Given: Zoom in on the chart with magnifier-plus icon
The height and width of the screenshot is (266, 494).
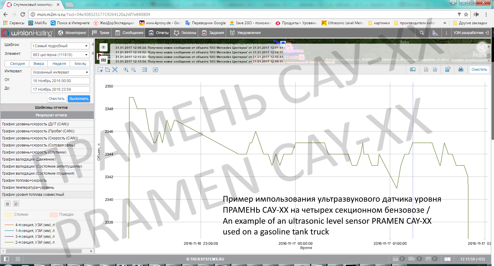Looking at the screenshot, I should coord(126,70).
